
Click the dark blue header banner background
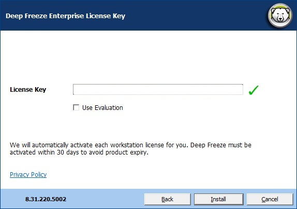click(189, 16)
